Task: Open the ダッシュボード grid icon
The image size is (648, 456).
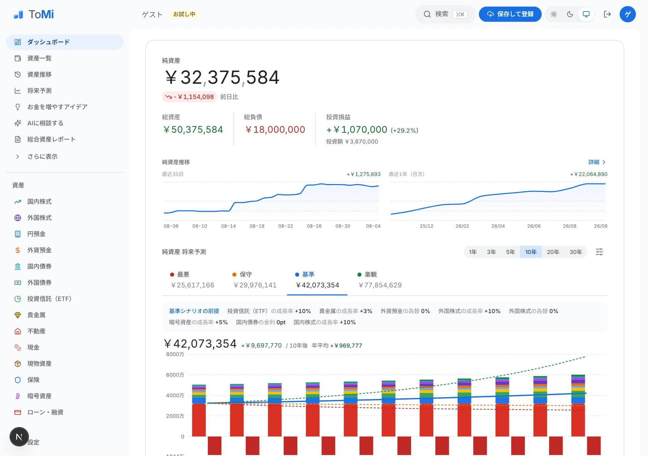Action: pos(18,42)
